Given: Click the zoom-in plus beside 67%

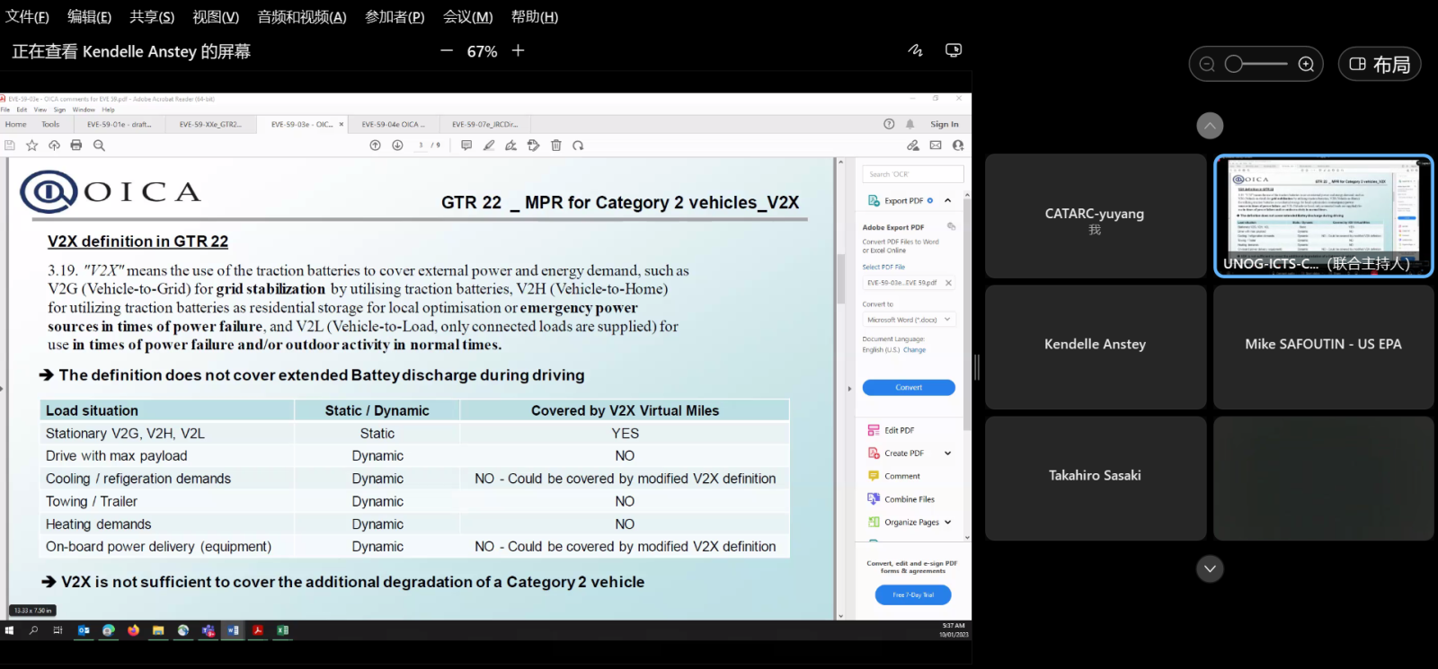Looking at the screenshot, I should (518, 51).
